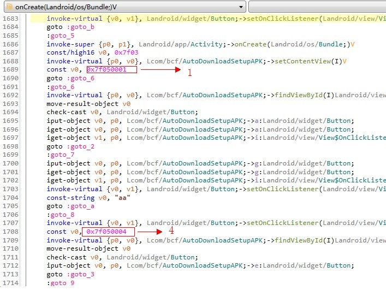Click 'invoke-virtual' on line 1707

[74, 223]
